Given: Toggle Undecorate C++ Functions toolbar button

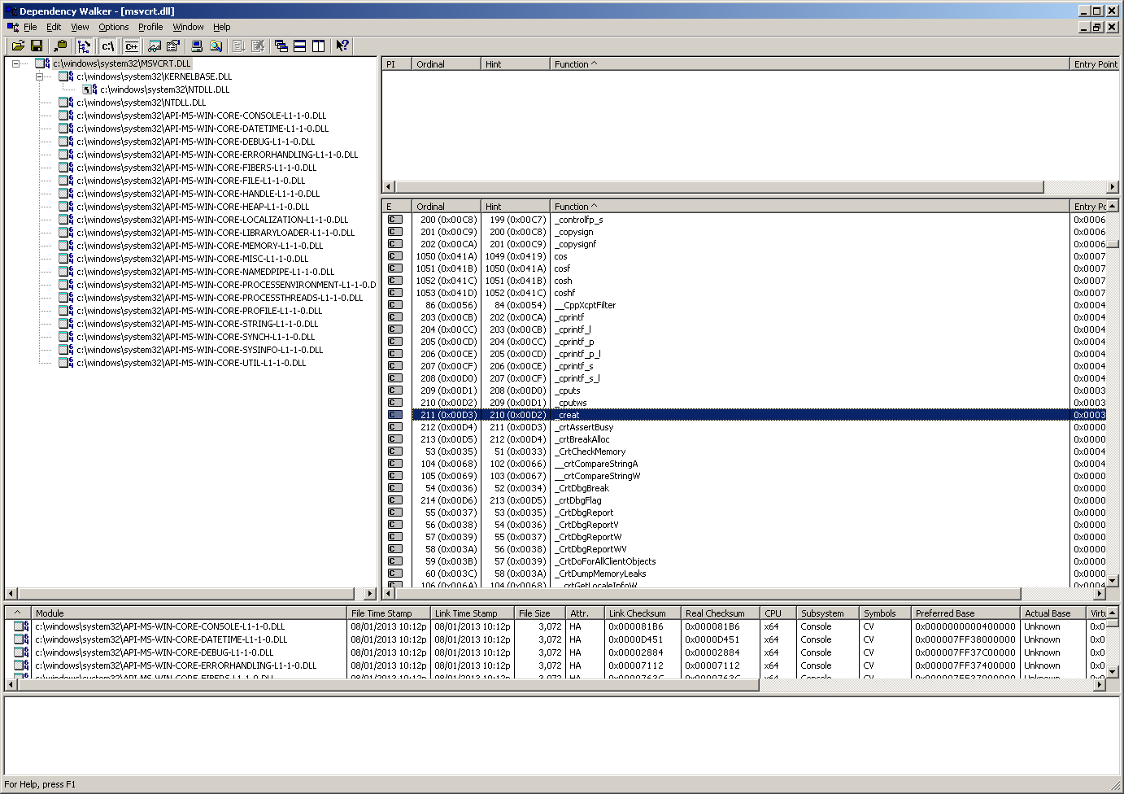Looking at the screenshot, I should point(131,46).
